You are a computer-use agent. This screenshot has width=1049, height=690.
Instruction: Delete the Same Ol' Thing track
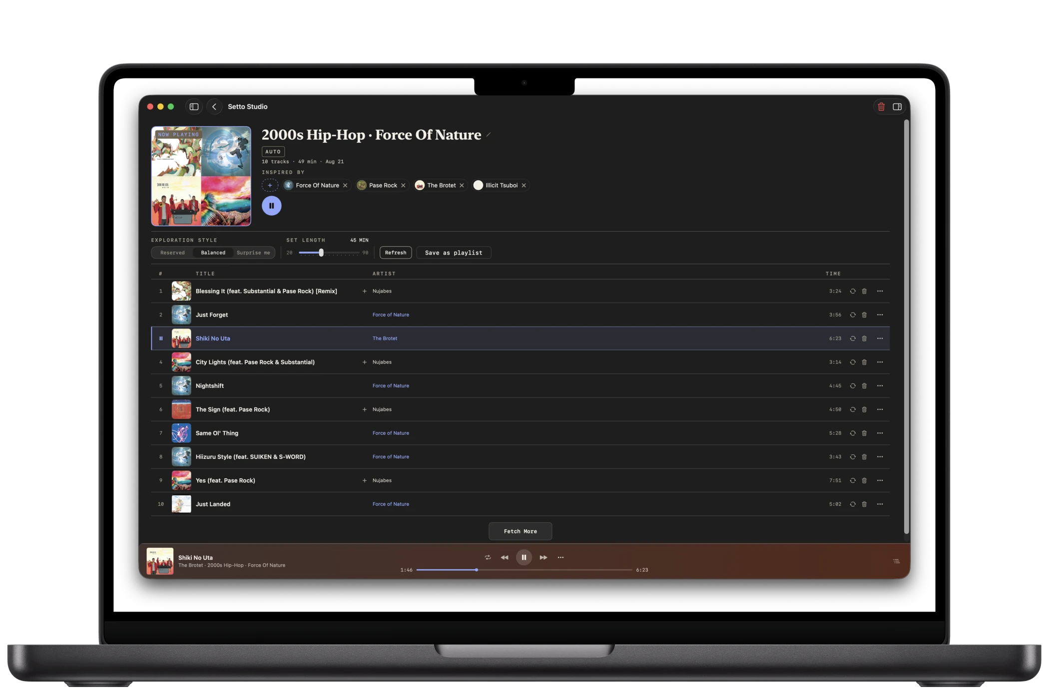[x=864, y=433]
